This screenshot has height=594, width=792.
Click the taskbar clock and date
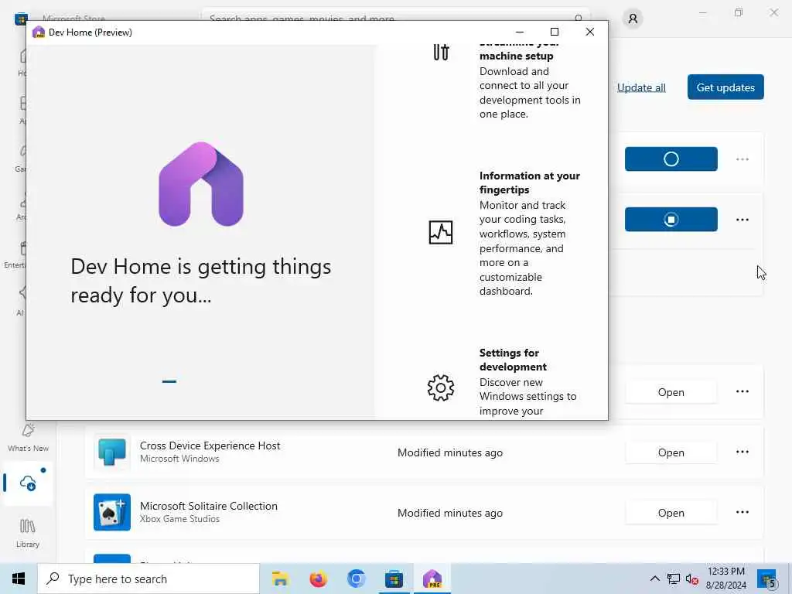(x=725, y=579)
